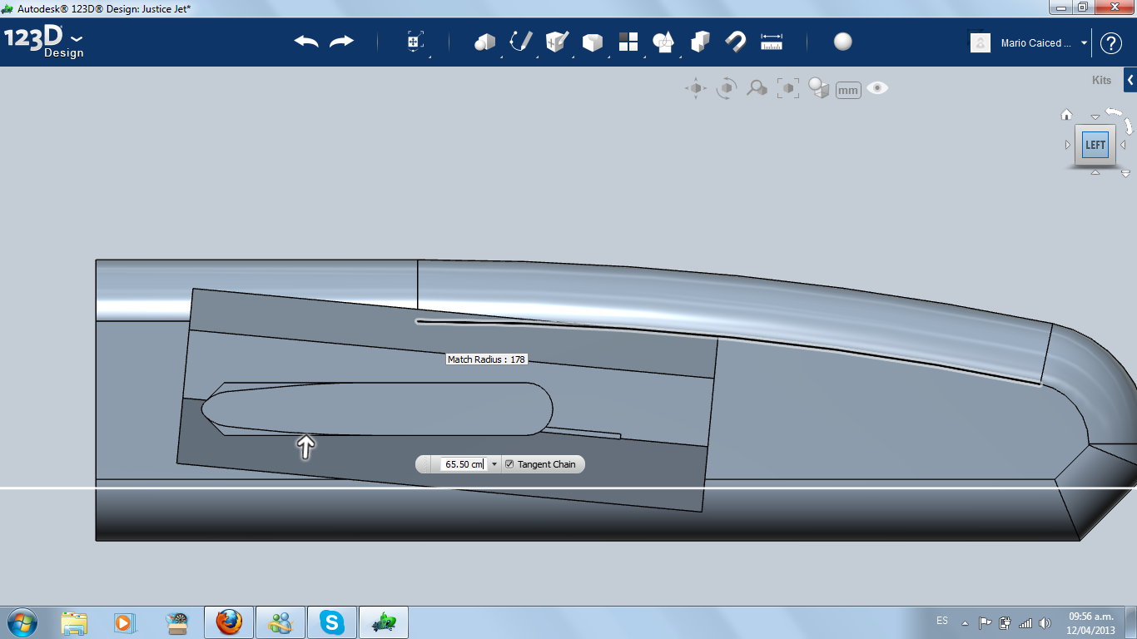Open the Combine tools icon
This screenshot has width=1137, height=639.
(700, 42)
